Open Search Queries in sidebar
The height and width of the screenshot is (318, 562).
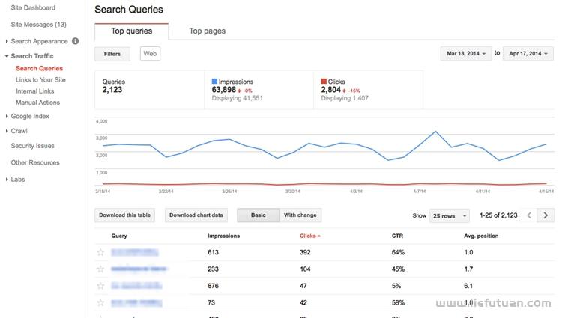40,68
